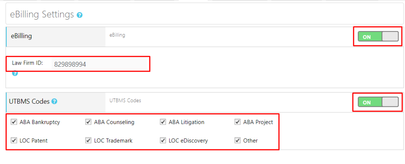Uncheck the LOC Trademark checkbox
Viewport: 405px width, 164px height.
[89, 140]
